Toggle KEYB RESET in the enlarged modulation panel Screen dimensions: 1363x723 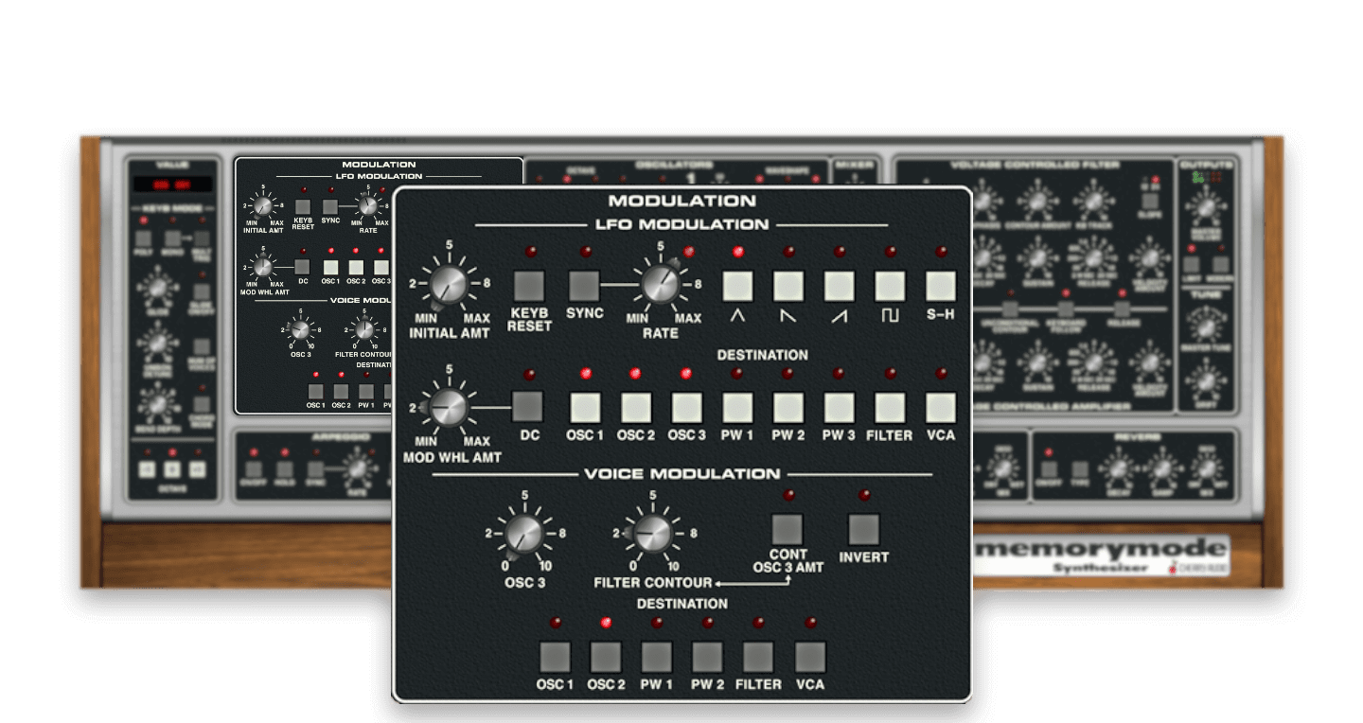click(529, 286)
